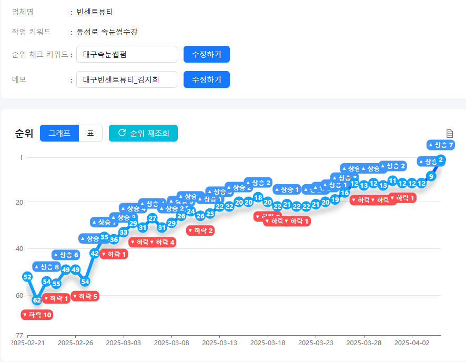Select the data point 27 on chart
The height and width of the screenshot is (362, 466).
pyautogui.click(x=152, y=219)
